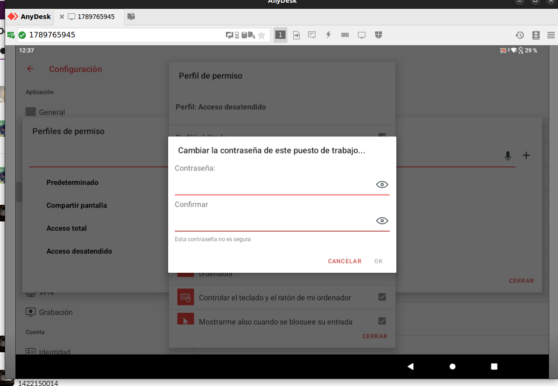This screenshot has height=386, width=558.
Task: Tap the Android back navigation button
Action: (410, 367)
